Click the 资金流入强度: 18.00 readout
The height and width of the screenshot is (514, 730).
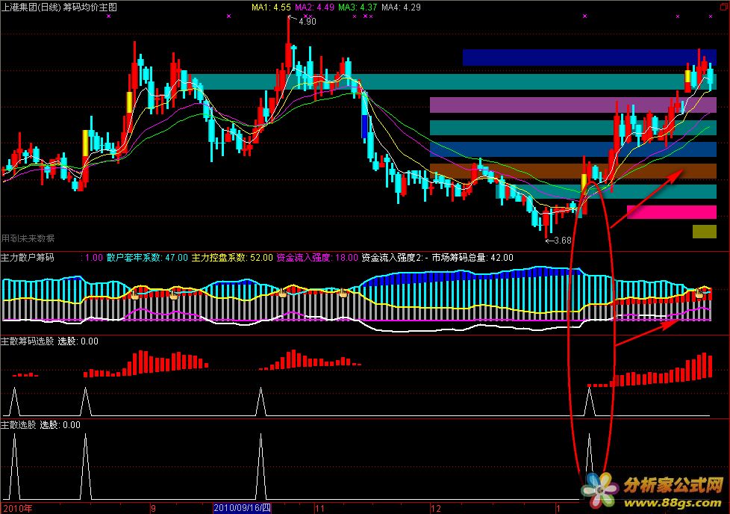click(317, 257)
